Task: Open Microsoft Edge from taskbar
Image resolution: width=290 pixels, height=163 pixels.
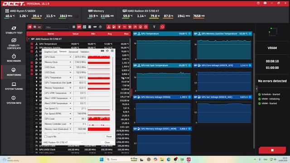Action: [x=169, y=159]
